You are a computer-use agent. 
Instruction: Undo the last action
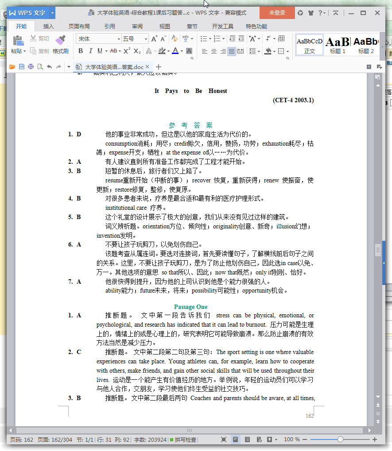pos(50,67)
